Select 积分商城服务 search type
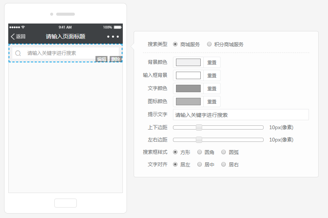 coord(209,44)
